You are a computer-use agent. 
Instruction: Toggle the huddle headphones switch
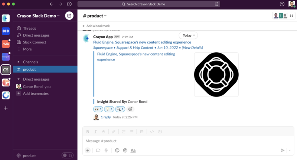pos(67,156)
